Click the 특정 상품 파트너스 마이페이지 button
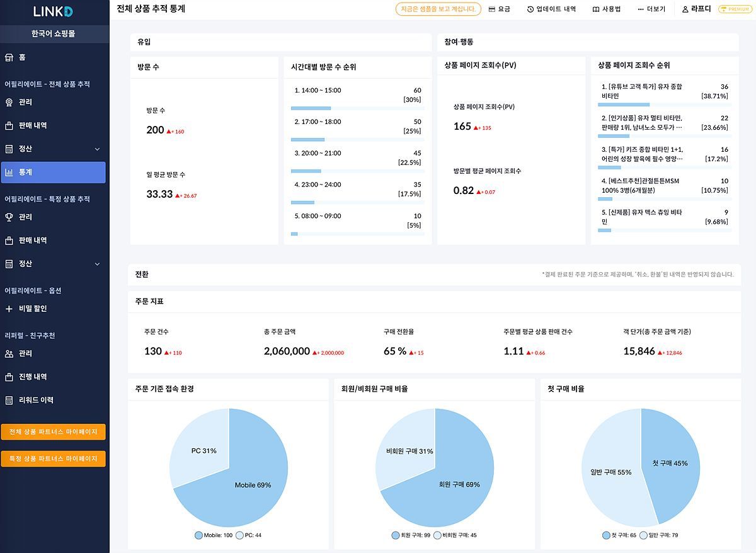 53,459
